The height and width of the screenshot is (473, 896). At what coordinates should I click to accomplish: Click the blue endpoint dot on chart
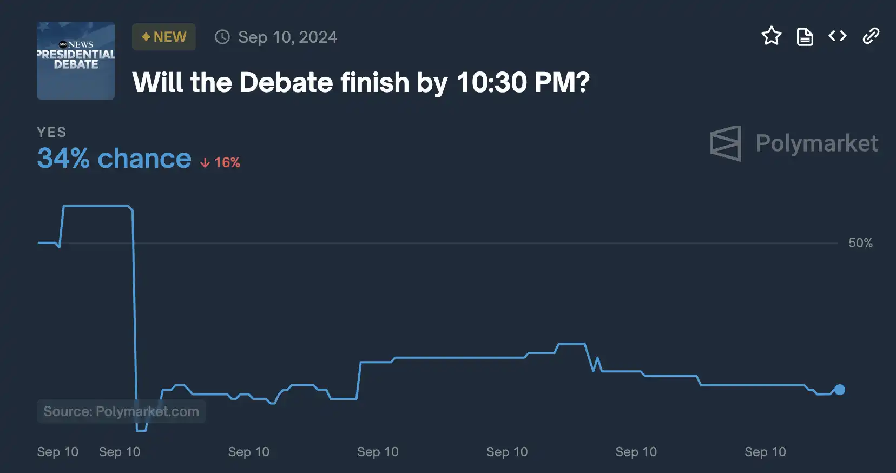tap(839, 390)
